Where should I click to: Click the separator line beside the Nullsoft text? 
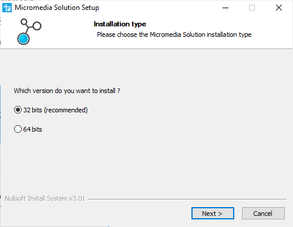coord(187,199)
